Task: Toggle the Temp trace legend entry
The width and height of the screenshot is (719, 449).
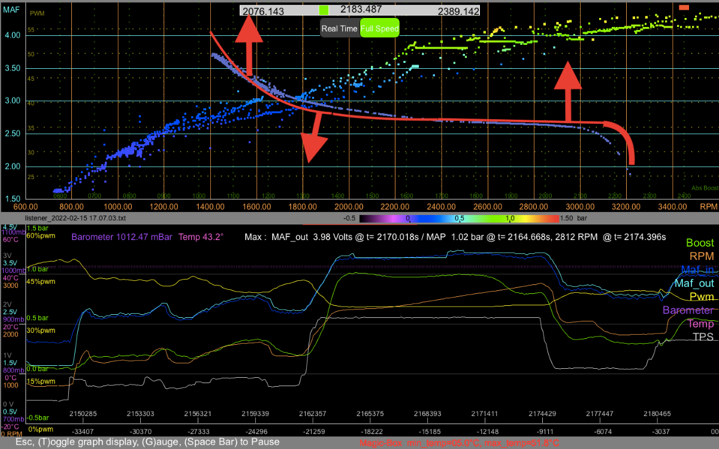Action: click(700, 324)
